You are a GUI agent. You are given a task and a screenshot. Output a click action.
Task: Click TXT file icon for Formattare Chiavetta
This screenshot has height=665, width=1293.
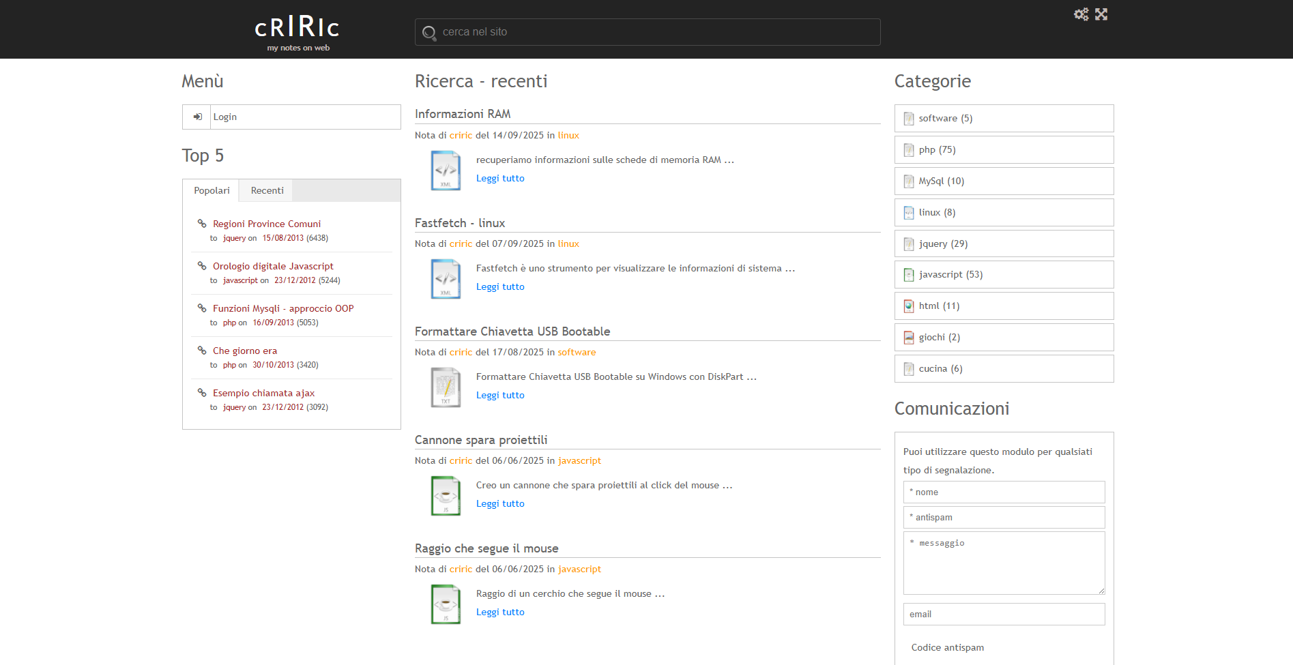coord(446,387)
